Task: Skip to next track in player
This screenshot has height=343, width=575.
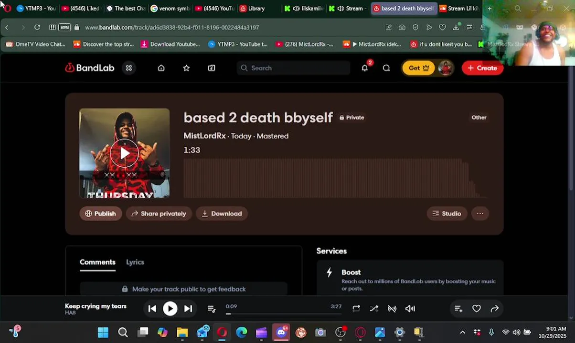Action: click(188, 309)
